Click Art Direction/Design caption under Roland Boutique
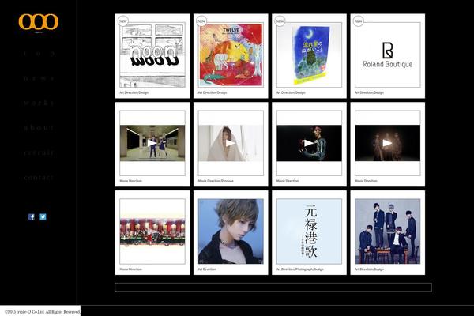The height and width of the screenshot is (316, 474). coord(369,92)
